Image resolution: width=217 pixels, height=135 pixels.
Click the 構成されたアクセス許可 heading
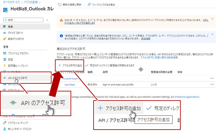(71, 49)
